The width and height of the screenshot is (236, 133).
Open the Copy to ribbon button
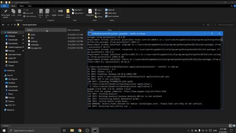[x=47, y=13]
